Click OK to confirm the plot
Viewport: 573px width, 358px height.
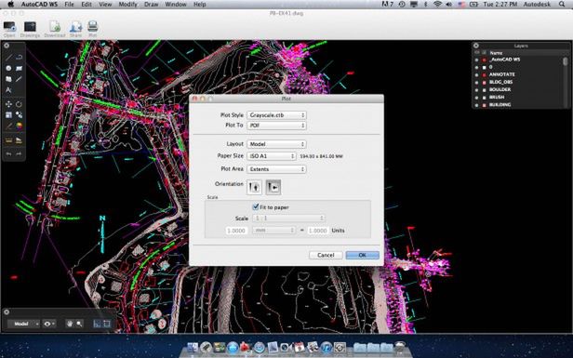click(362, 255)
